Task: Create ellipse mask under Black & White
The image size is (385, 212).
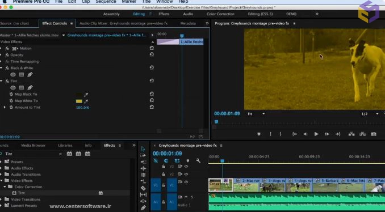Action: point(13,74)
